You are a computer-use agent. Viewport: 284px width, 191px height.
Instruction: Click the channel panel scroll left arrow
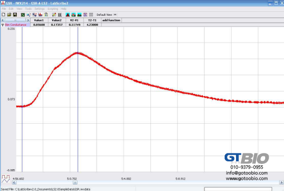coord(2,20)
